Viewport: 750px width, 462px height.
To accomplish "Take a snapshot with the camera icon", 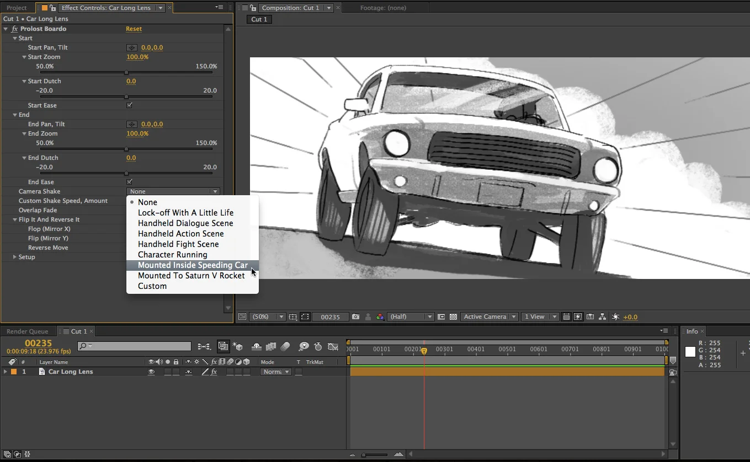I will click(x=355, y=317).
